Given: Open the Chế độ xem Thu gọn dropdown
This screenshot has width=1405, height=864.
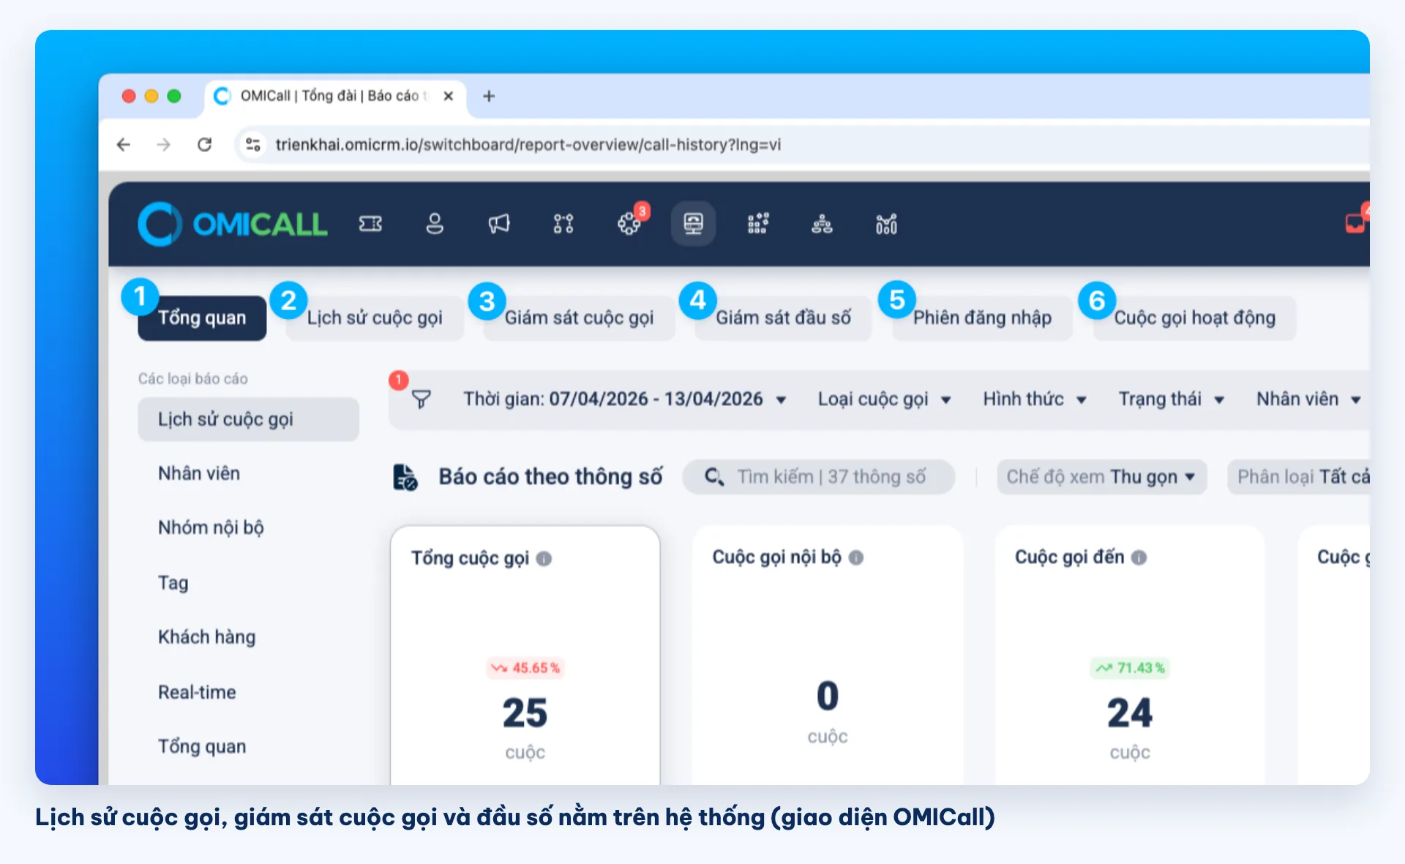Looking at the screenshot, I should point(1101,477).
